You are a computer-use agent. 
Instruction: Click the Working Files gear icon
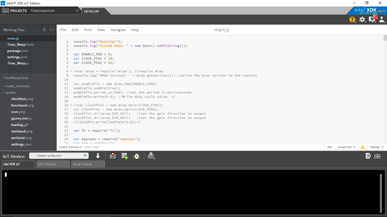[x=44, y=30]
